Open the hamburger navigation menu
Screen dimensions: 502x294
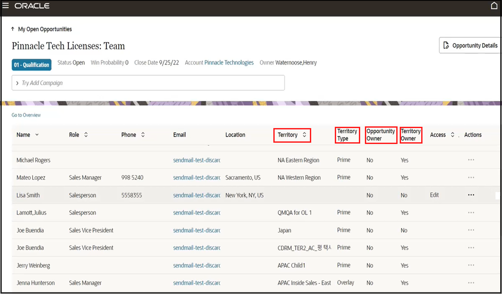click(6, 6)
